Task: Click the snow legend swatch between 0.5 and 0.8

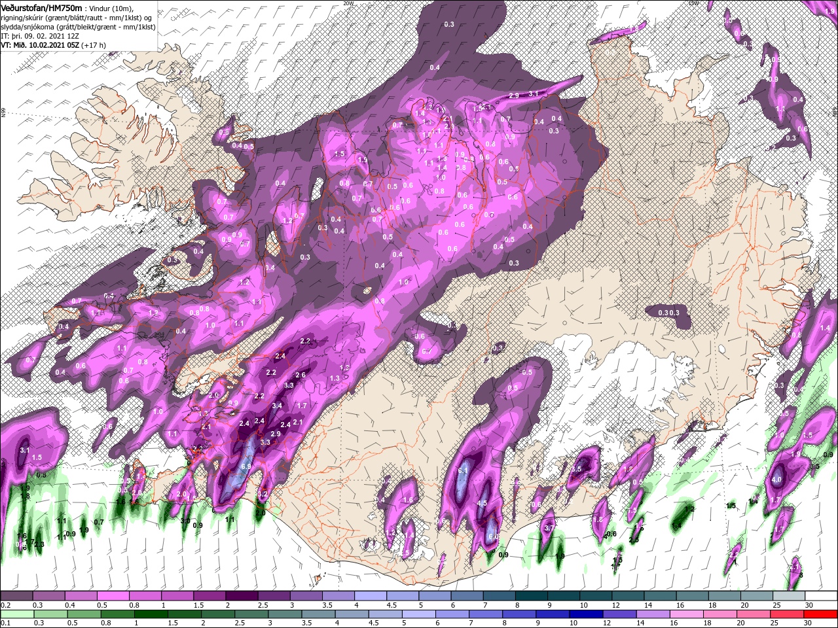Action: (113, 596)
